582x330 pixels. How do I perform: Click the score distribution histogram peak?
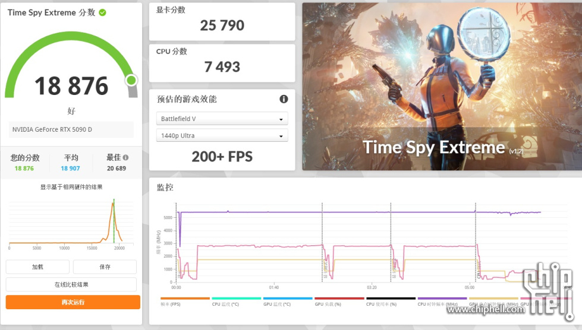pyautogui.click(x=112, y=204)
